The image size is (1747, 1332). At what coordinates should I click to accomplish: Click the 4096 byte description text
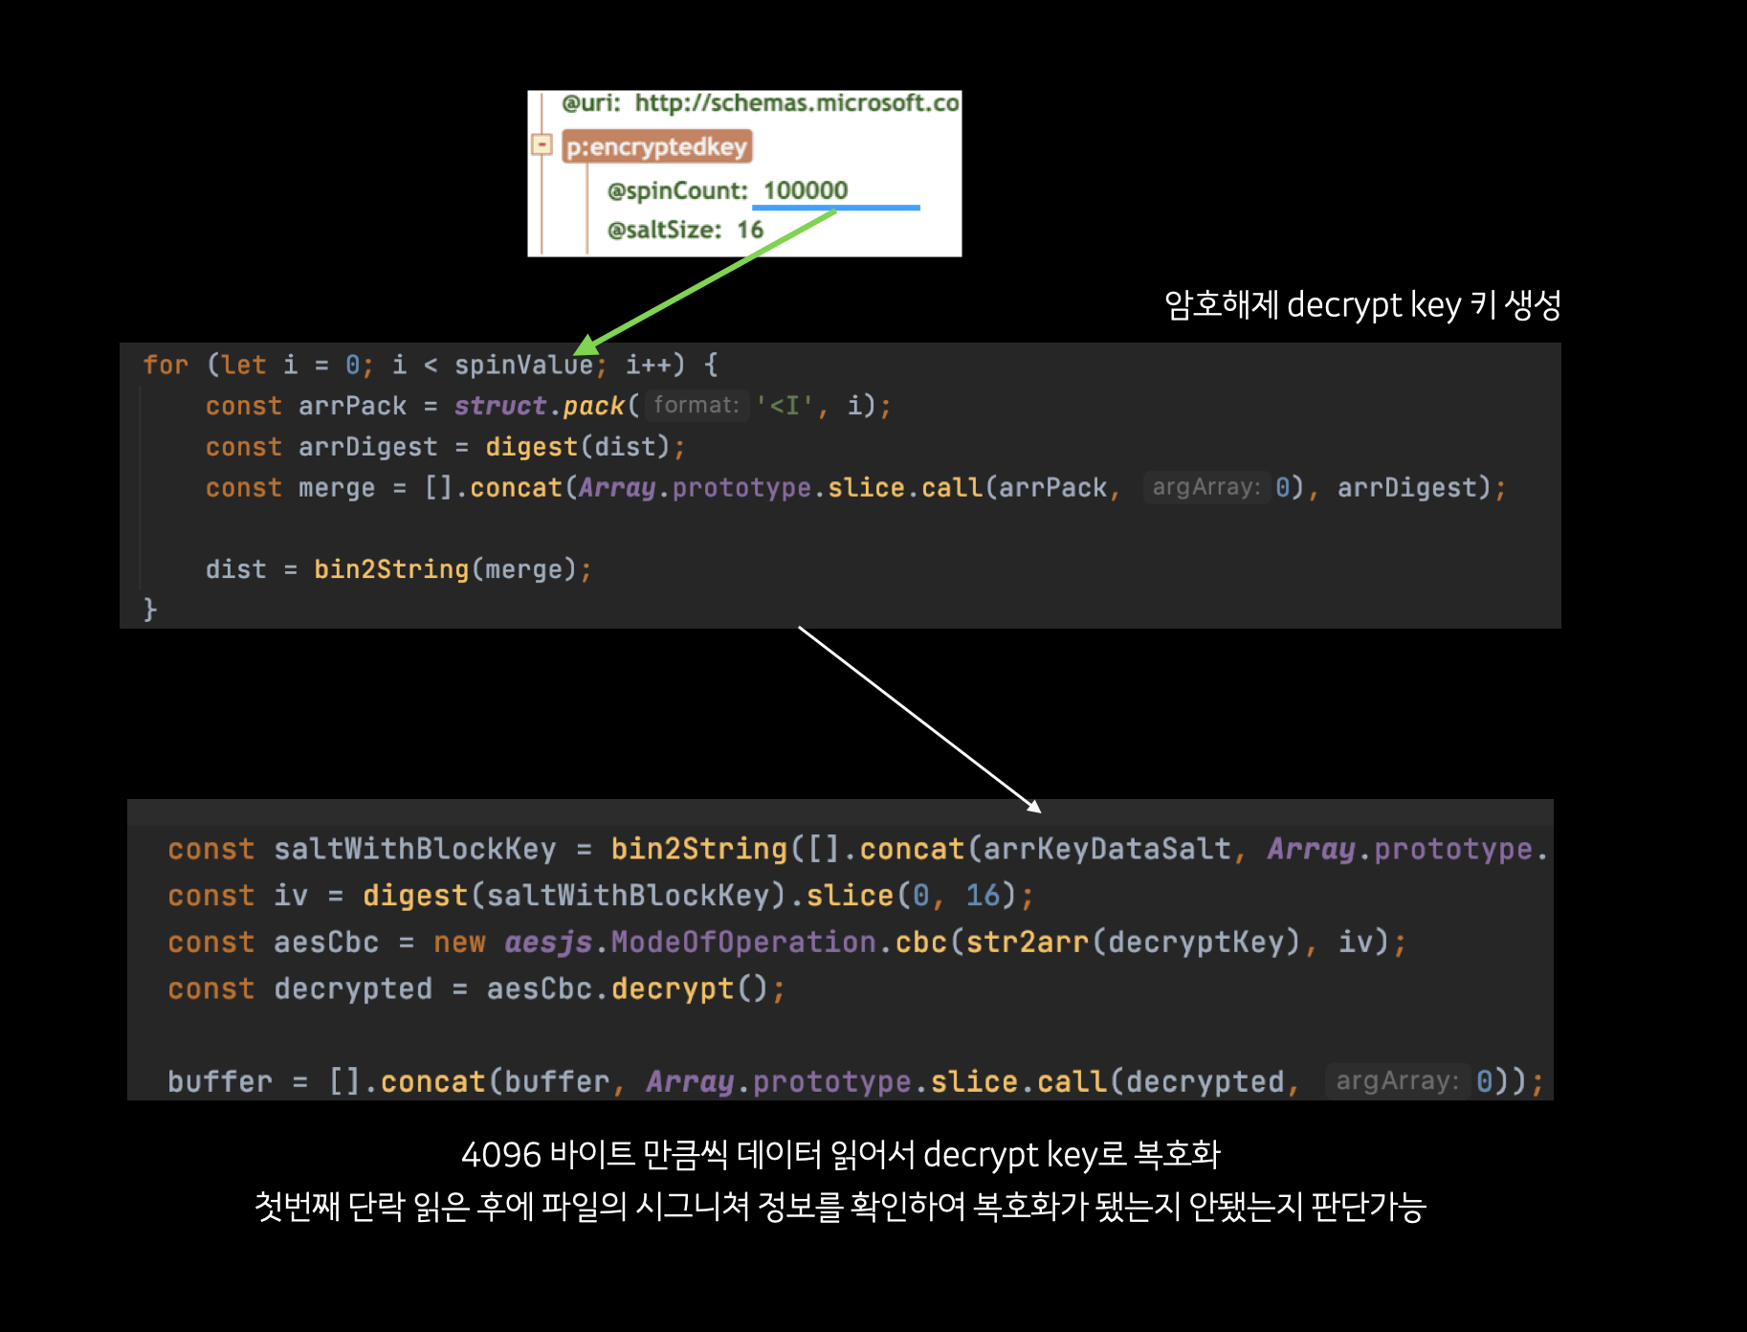click(842, 1156)
